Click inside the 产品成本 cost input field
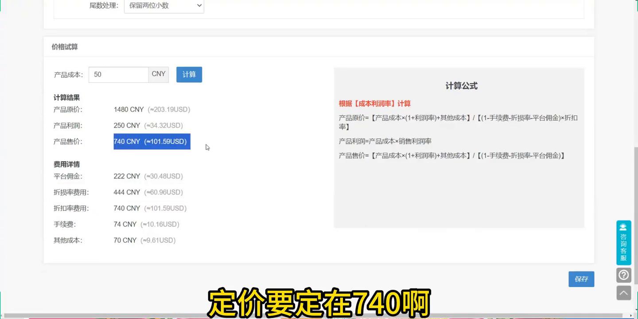This screenshot has height=319, width=638. (118, 74)
